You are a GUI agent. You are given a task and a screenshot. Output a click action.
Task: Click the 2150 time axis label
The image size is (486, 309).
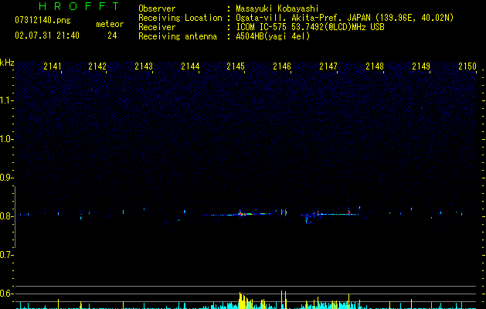467,66
